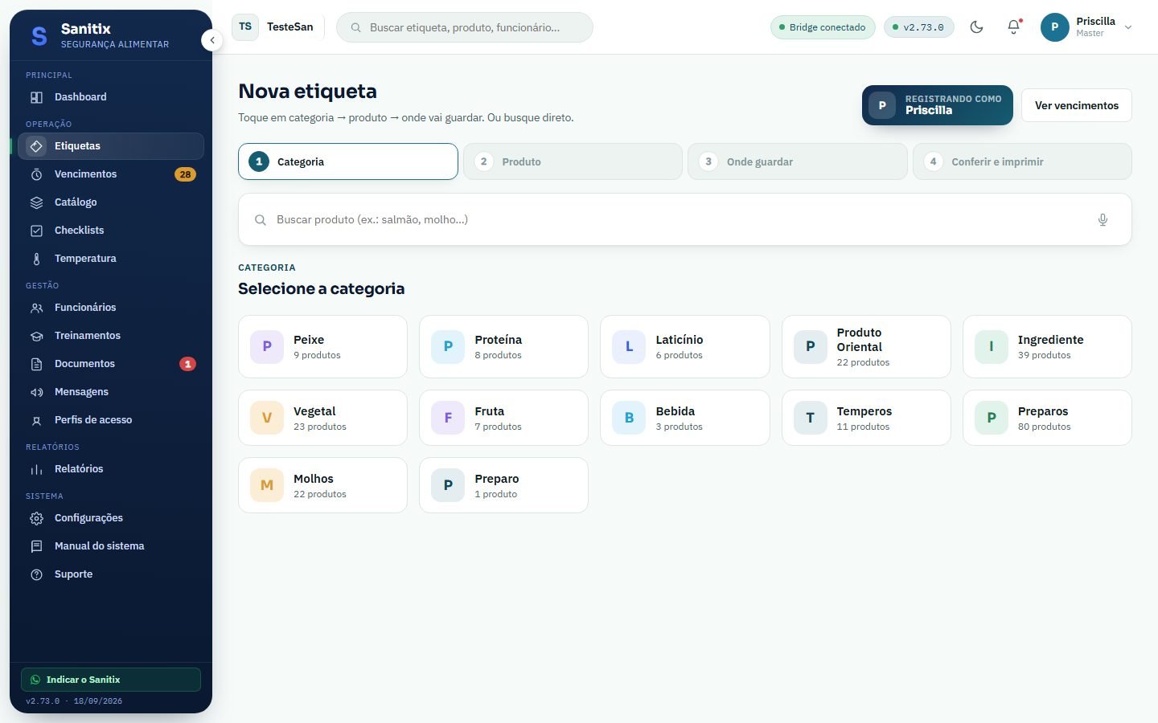Viewport: 1158px width, 723px height.
Task: Select the Temperos category card
Action: point(866,418)
